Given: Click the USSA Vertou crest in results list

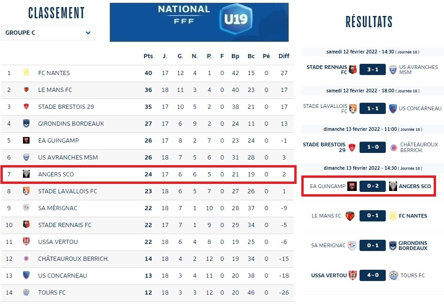Looking at the screenshot, I should pos(353,275).
